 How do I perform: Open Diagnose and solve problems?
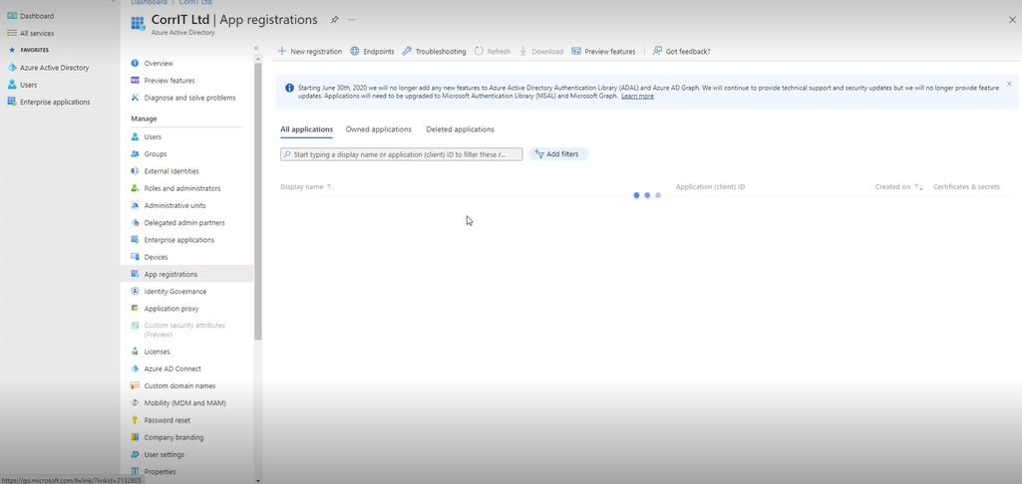[x=189, y=98]
